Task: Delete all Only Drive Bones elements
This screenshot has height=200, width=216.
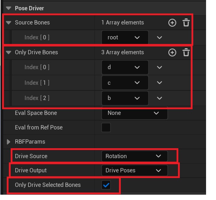Action: pos(186,52)
